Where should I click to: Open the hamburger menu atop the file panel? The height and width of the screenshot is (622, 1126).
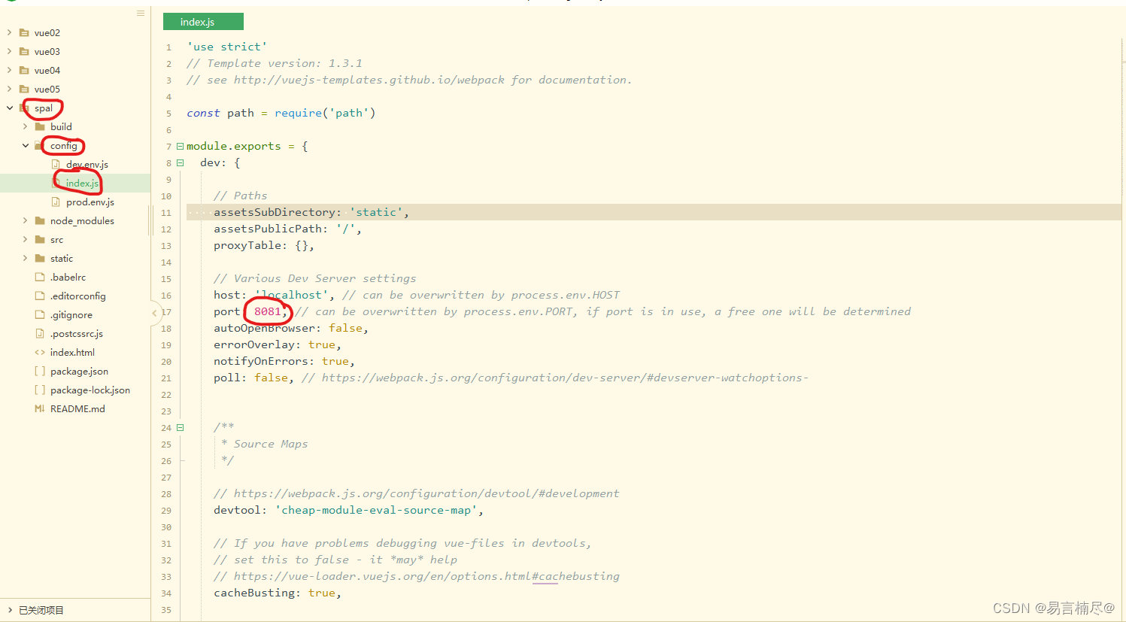click(140, 13)
